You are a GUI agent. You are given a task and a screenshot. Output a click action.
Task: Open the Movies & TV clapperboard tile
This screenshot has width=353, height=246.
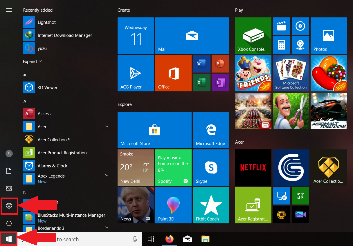[282, 26]
